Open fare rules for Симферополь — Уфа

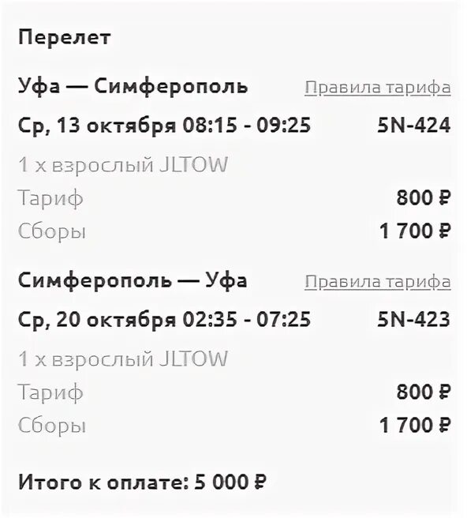point(378,282)
